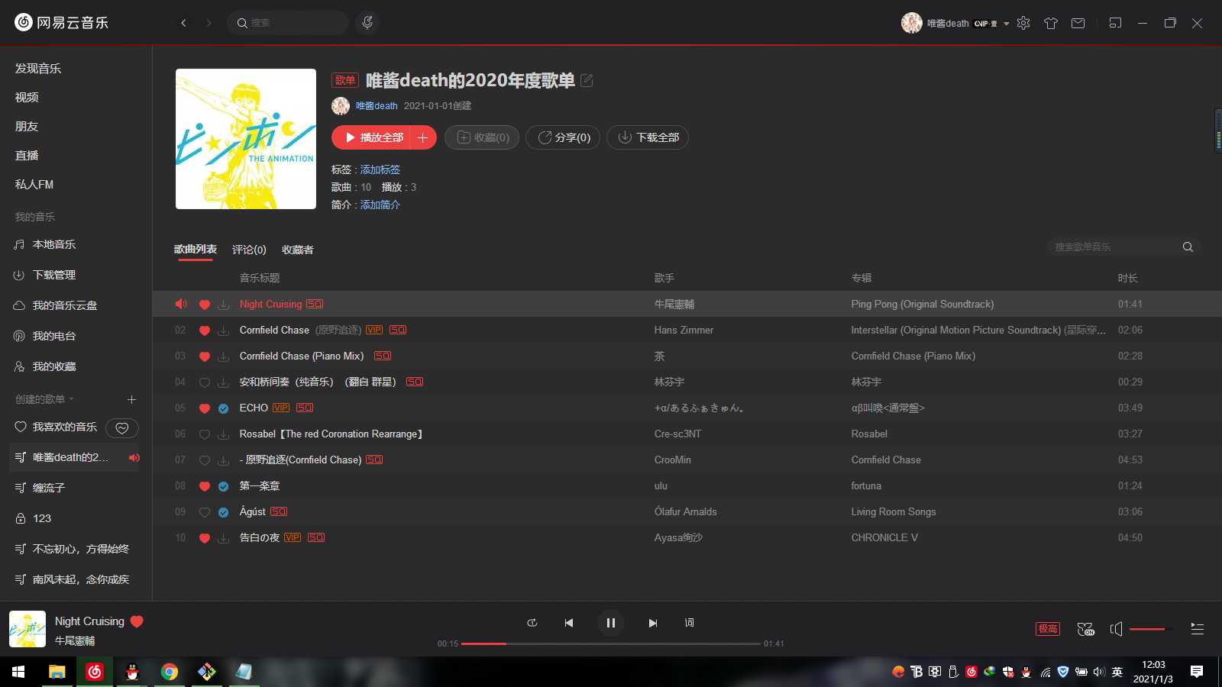Click the voice search microphone icon

click(367, 23)
